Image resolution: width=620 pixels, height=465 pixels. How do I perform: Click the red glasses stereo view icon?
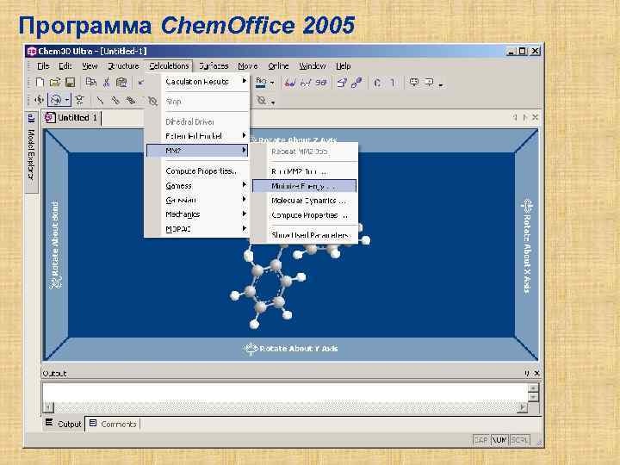(290, 83)
